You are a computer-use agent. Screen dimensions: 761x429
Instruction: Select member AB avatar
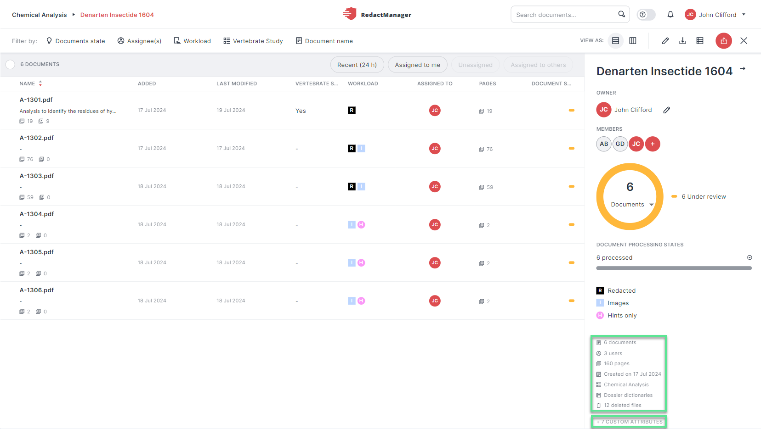604,144
